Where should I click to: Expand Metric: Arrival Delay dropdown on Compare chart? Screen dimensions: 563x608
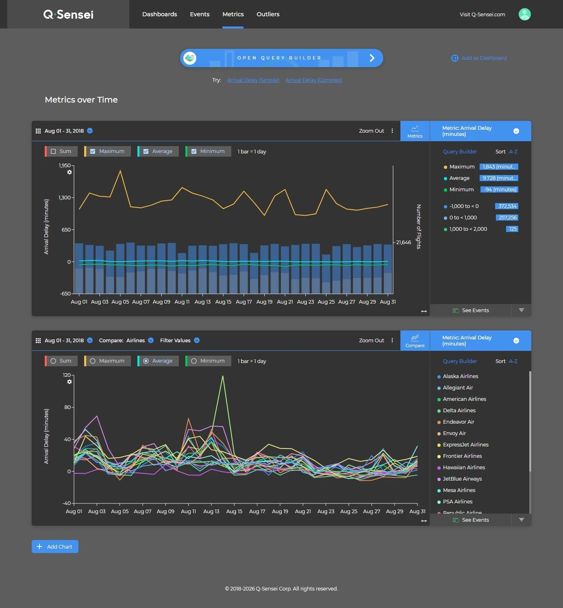(516, 341)
